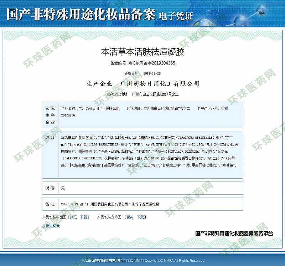
Task: Click the 备案日期 value 2019-12-25
Action: (x=152, y=73)
